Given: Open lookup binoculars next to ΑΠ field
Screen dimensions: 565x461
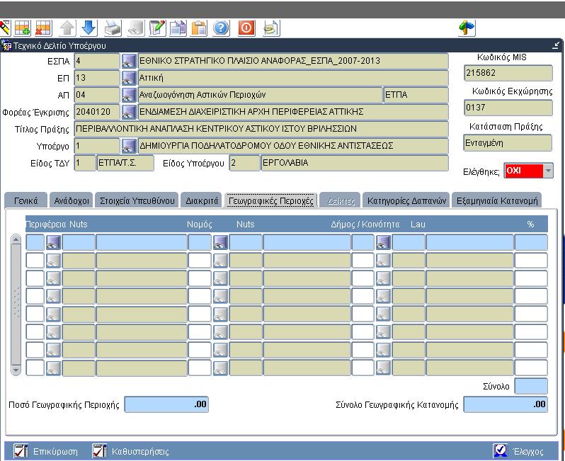Looking at the screenshot, I should (129, 95).
